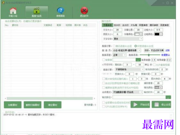Image resolution: width=180 pixels, height=135 pixels.
Task: Open 配音员 voice dropdown
Action: (127, 50)
